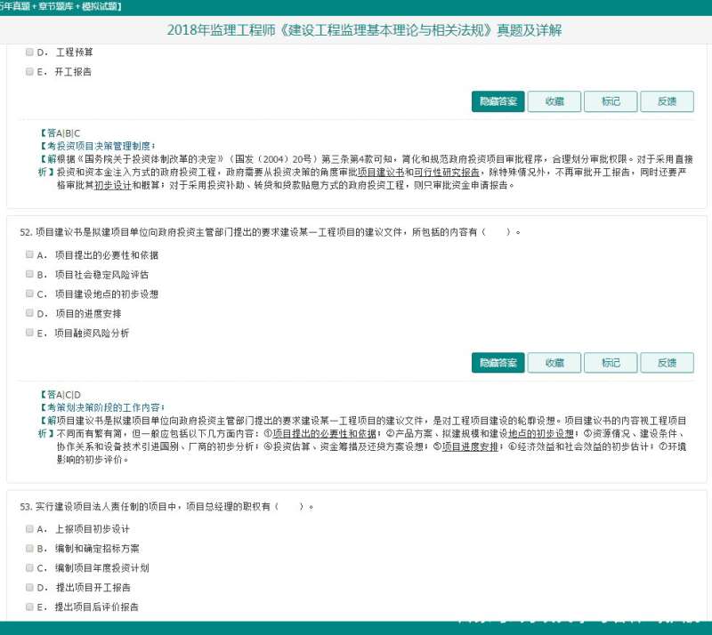Check option C 项目建设地点的初步设想
This screenshot has width=712, height=635.
(x=29, y=293)
